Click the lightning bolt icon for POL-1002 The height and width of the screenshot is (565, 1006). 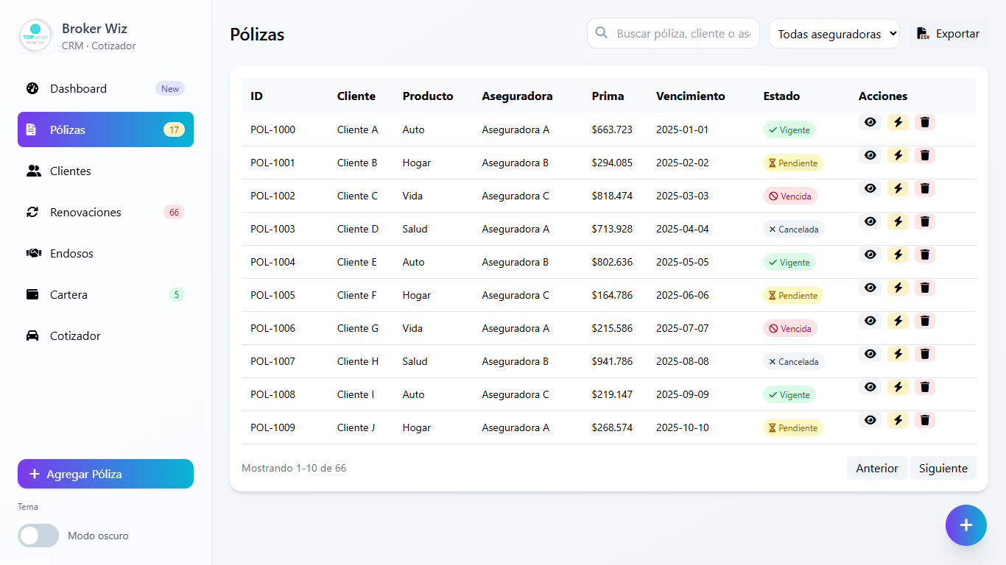tap(898, 188)
